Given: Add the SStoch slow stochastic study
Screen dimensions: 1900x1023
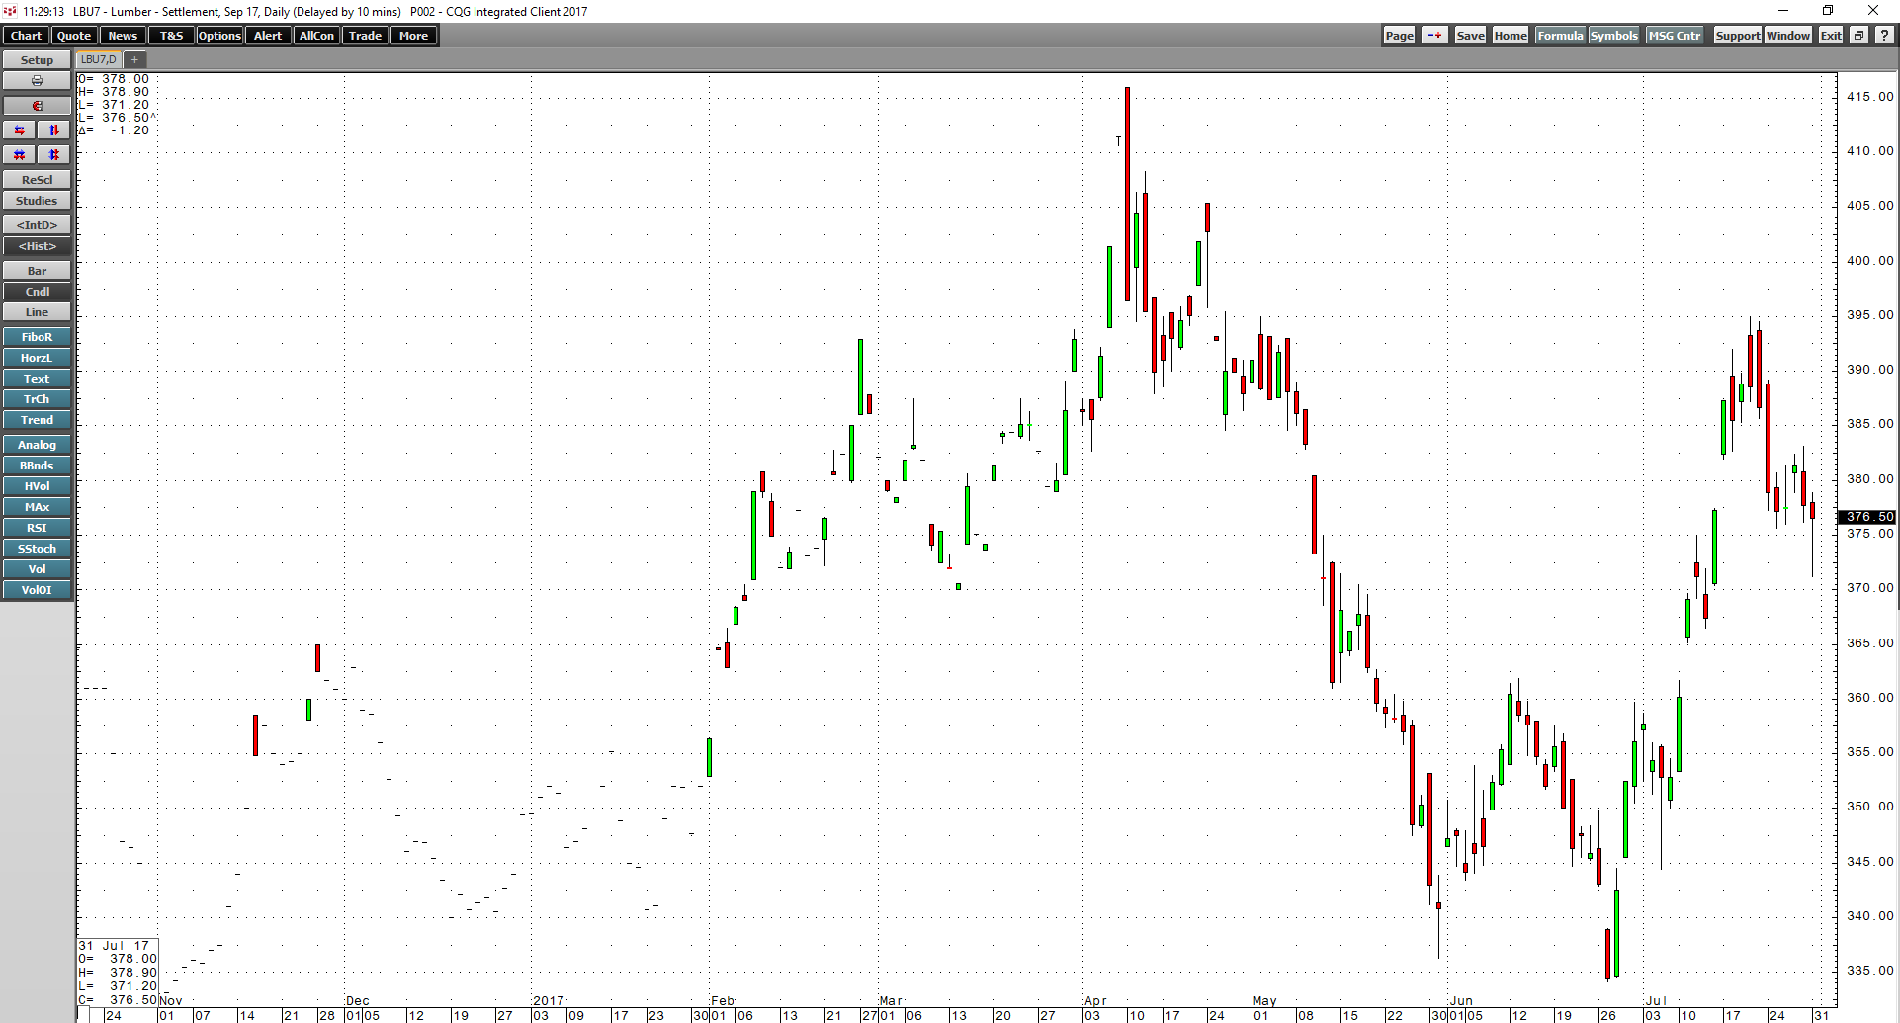Looking at the screenshot, I should coord(37,549).
